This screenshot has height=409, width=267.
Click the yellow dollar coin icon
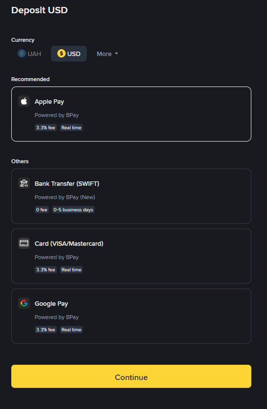tap(61, 54)
